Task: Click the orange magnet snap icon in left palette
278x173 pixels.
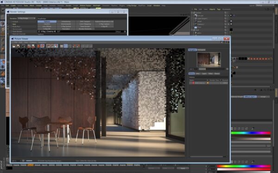Action: tap(3, 73)
